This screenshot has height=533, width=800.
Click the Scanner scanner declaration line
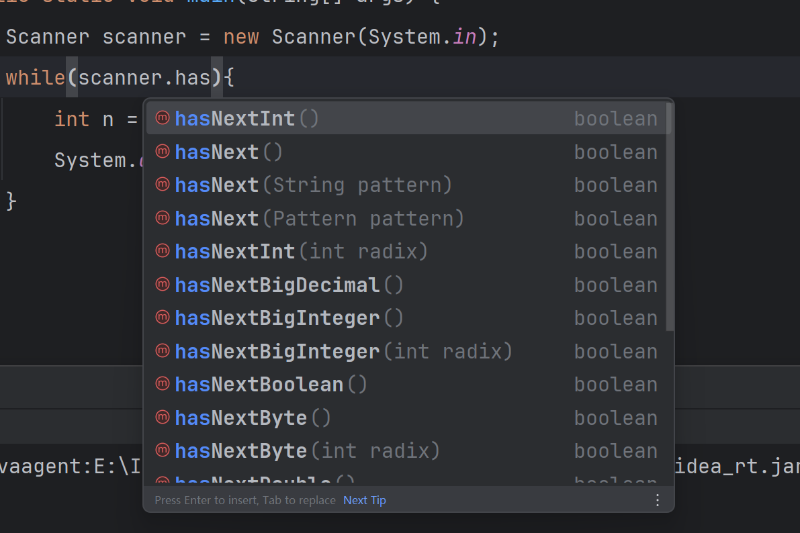tap(253, 37)
